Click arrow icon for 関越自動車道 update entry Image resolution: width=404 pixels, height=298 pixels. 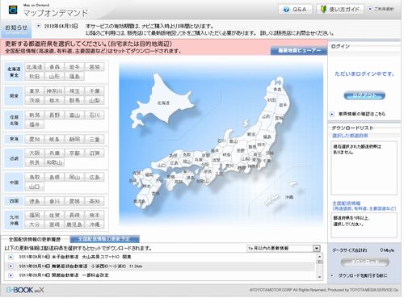11,275
